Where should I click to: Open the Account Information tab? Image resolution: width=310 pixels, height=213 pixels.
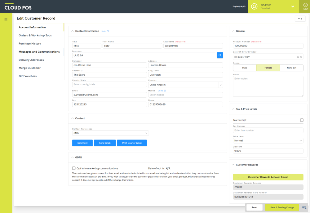[x=32, y=27]
